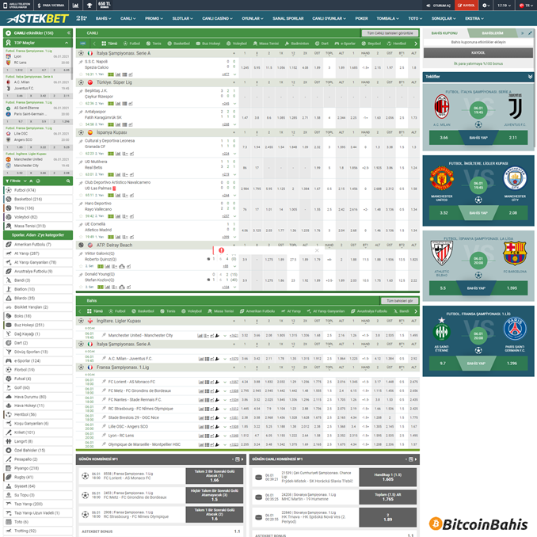Click Masa Tenisi in CANLI sports tabs
The height and width of the screenshot is (537, 537).
[x=266, y=44]
